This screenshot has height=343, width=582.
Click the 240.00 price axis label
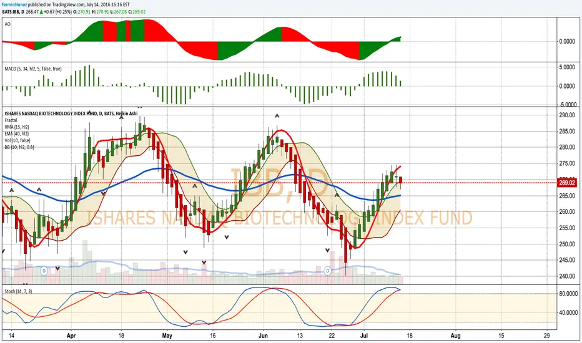click(567, 276)
